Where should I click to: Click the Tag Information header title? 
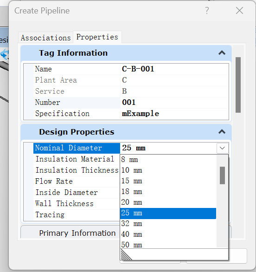(73, 53)
